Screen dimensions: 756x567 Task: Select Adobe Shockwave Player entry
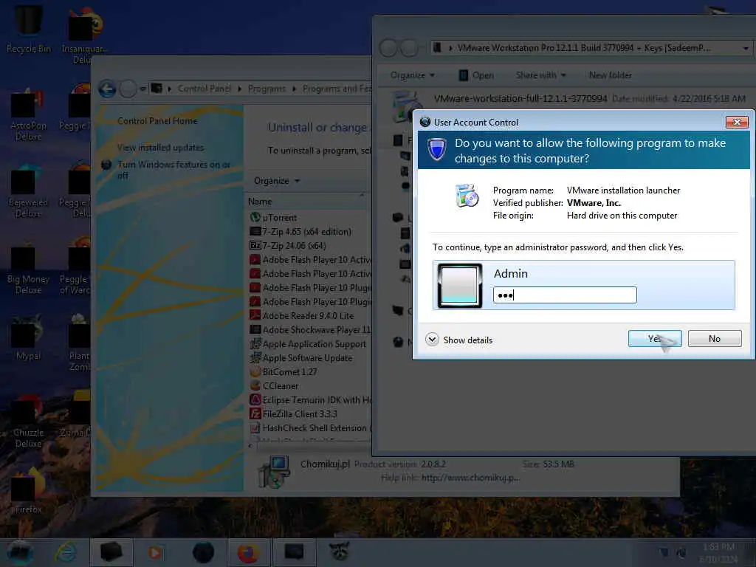click(x=310, y=330)
